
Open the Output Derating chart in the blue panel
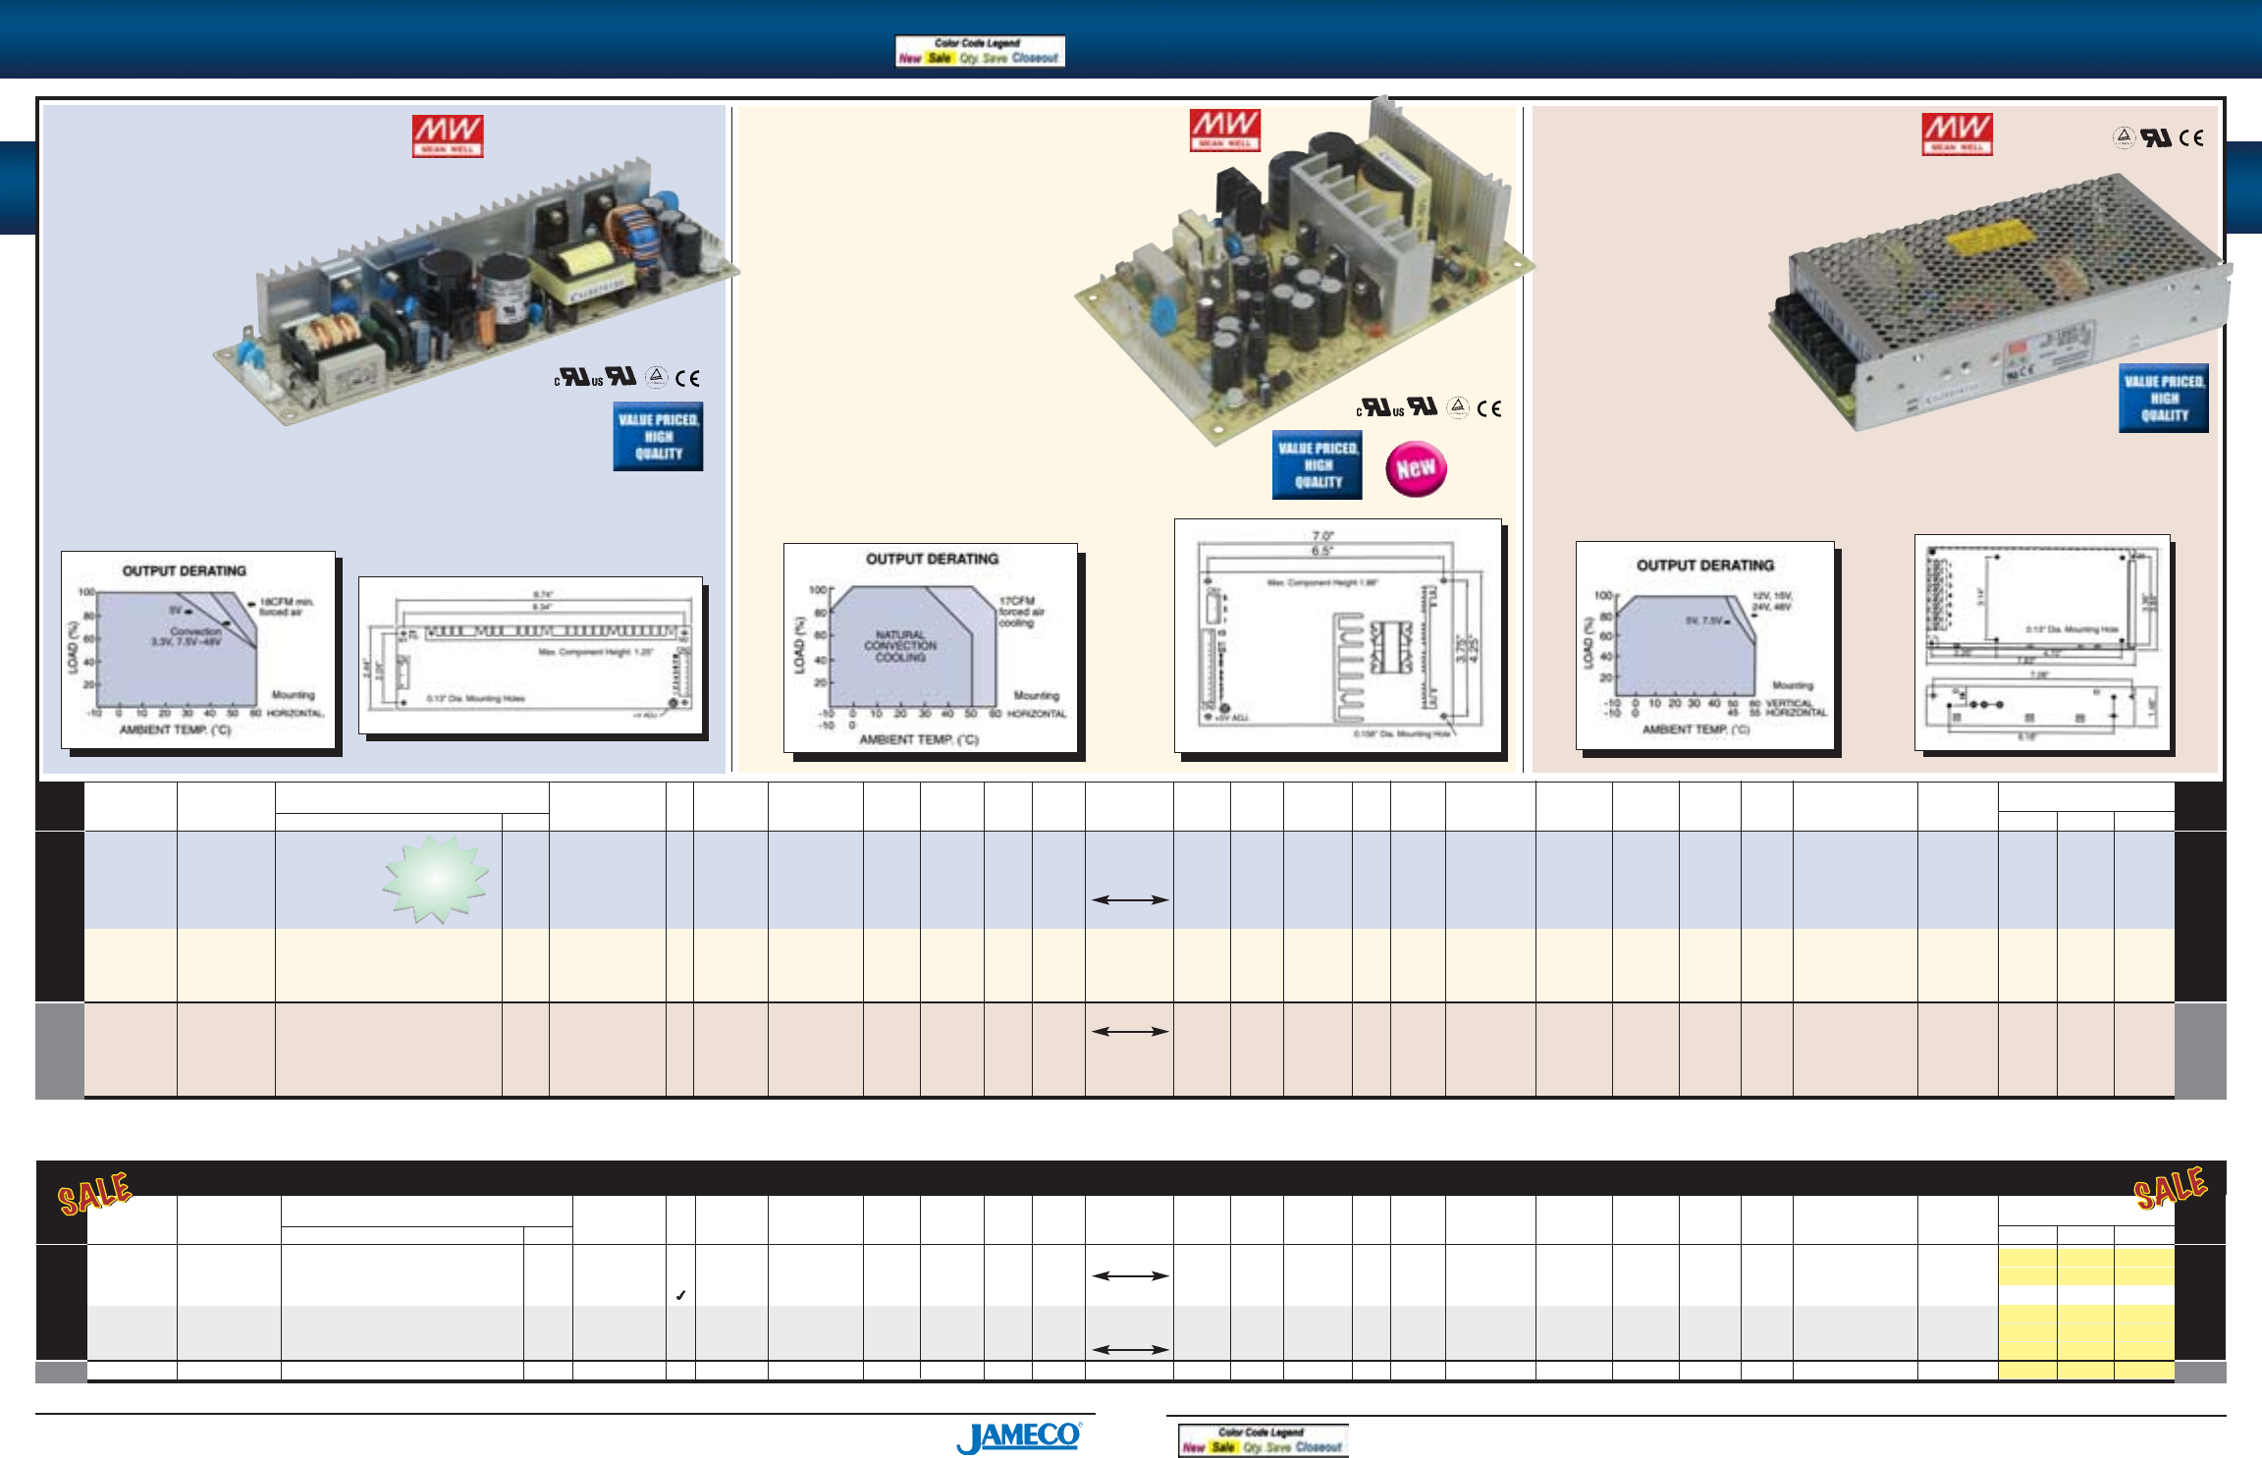pyautogui.click(x=198, y=650)
